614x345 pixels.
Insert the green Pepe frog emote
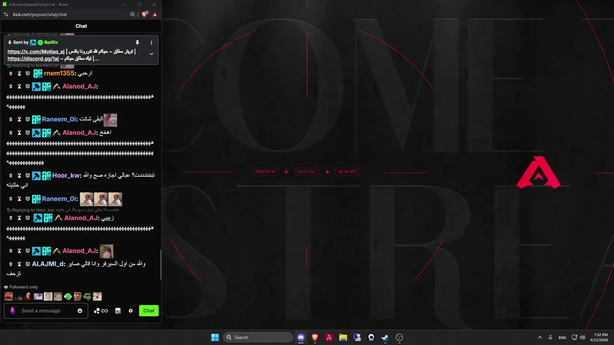87,297
